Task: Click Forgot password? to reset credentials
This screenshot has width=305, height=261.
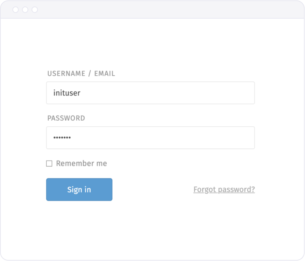Action: click(x=224, y=189)
